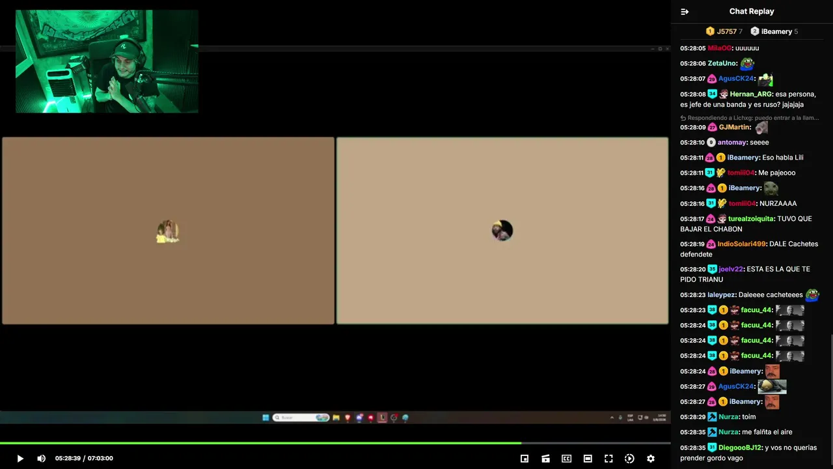Click the left caller avatar in the call window

(168, 231)
